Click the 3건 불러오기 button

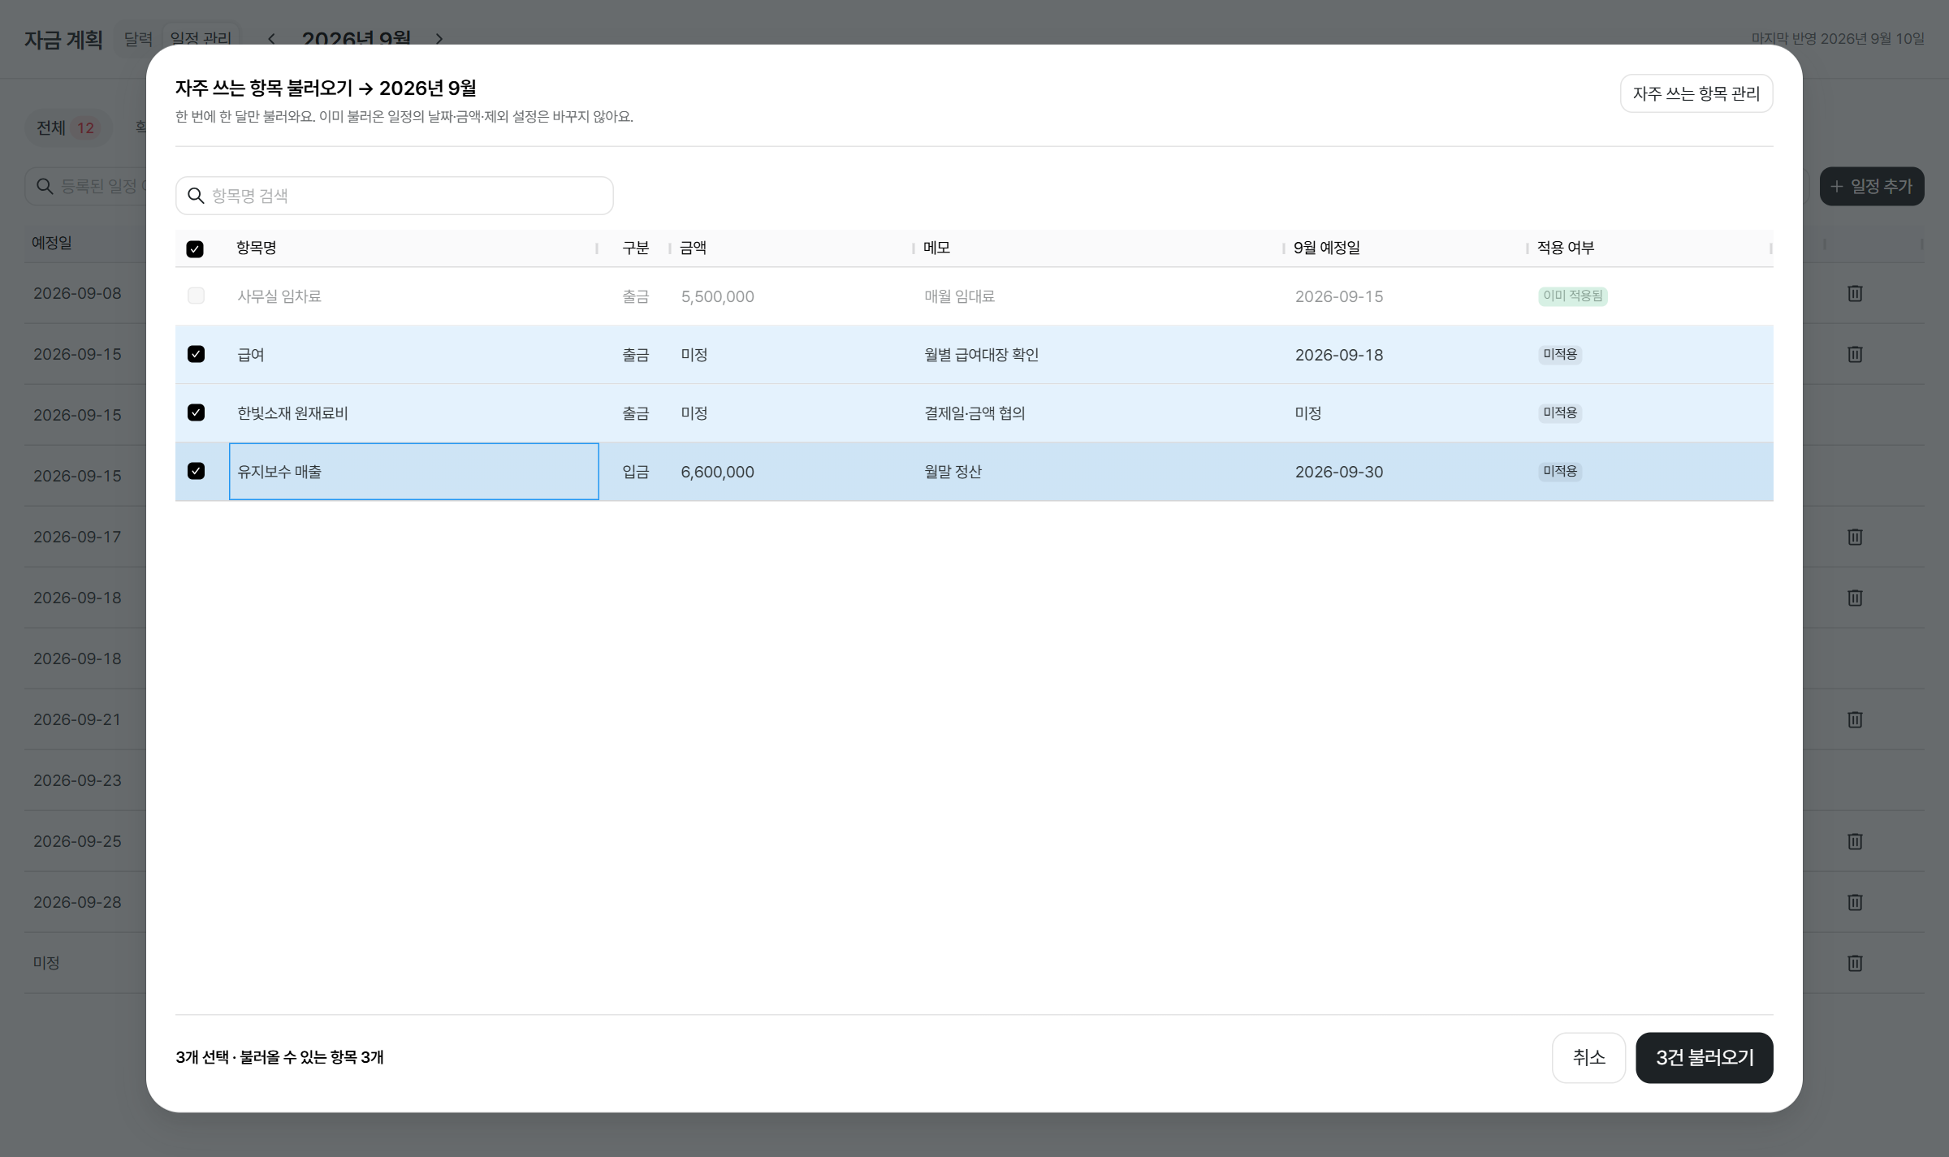pos(1704,1057)
